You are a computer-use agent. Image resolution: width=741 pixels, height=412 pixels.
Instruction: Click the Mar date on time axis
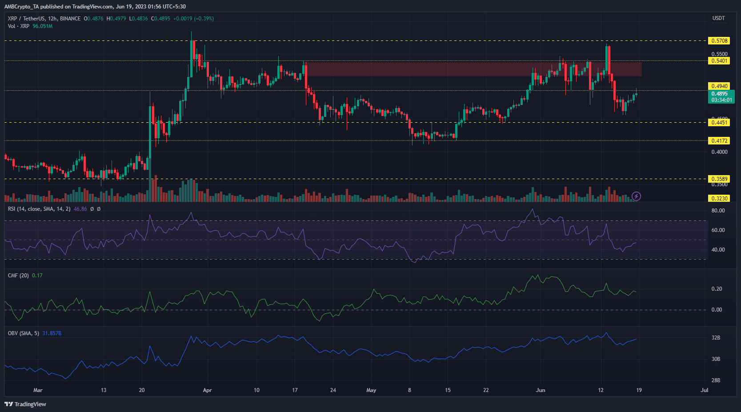coord(38,390)
